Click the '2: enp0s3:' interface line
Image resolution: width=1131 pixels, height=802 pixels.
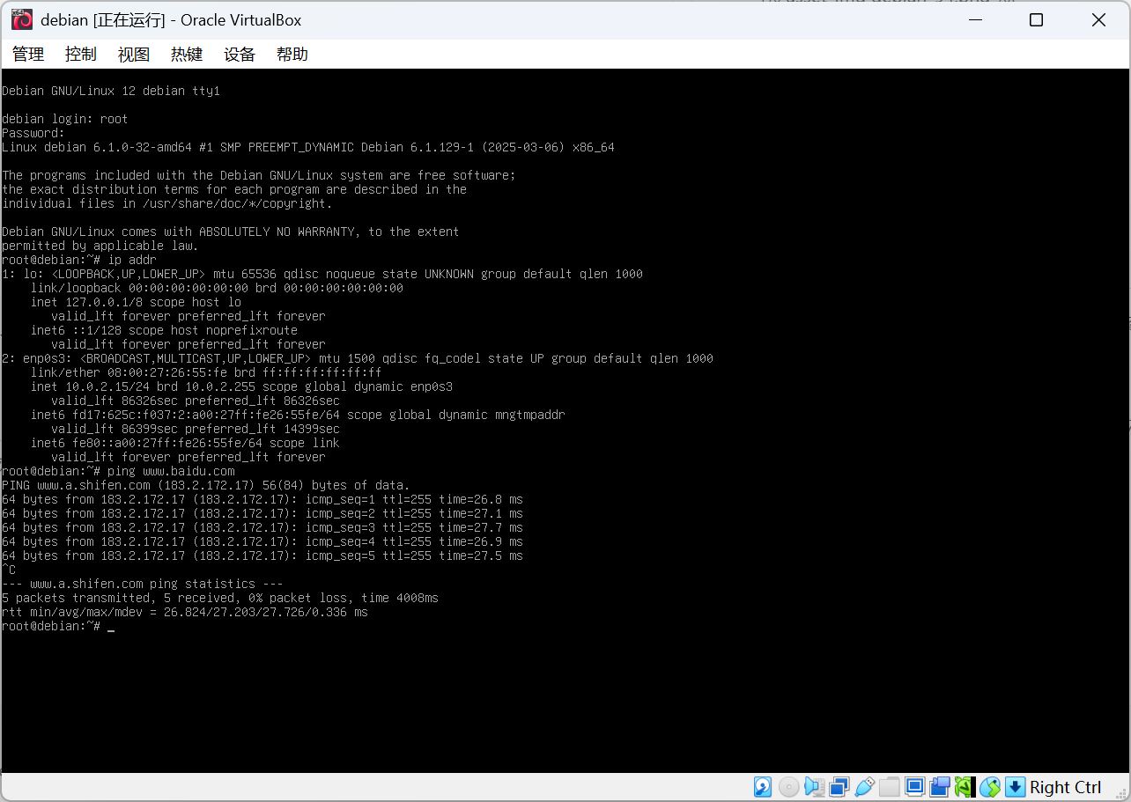(358, 358)
